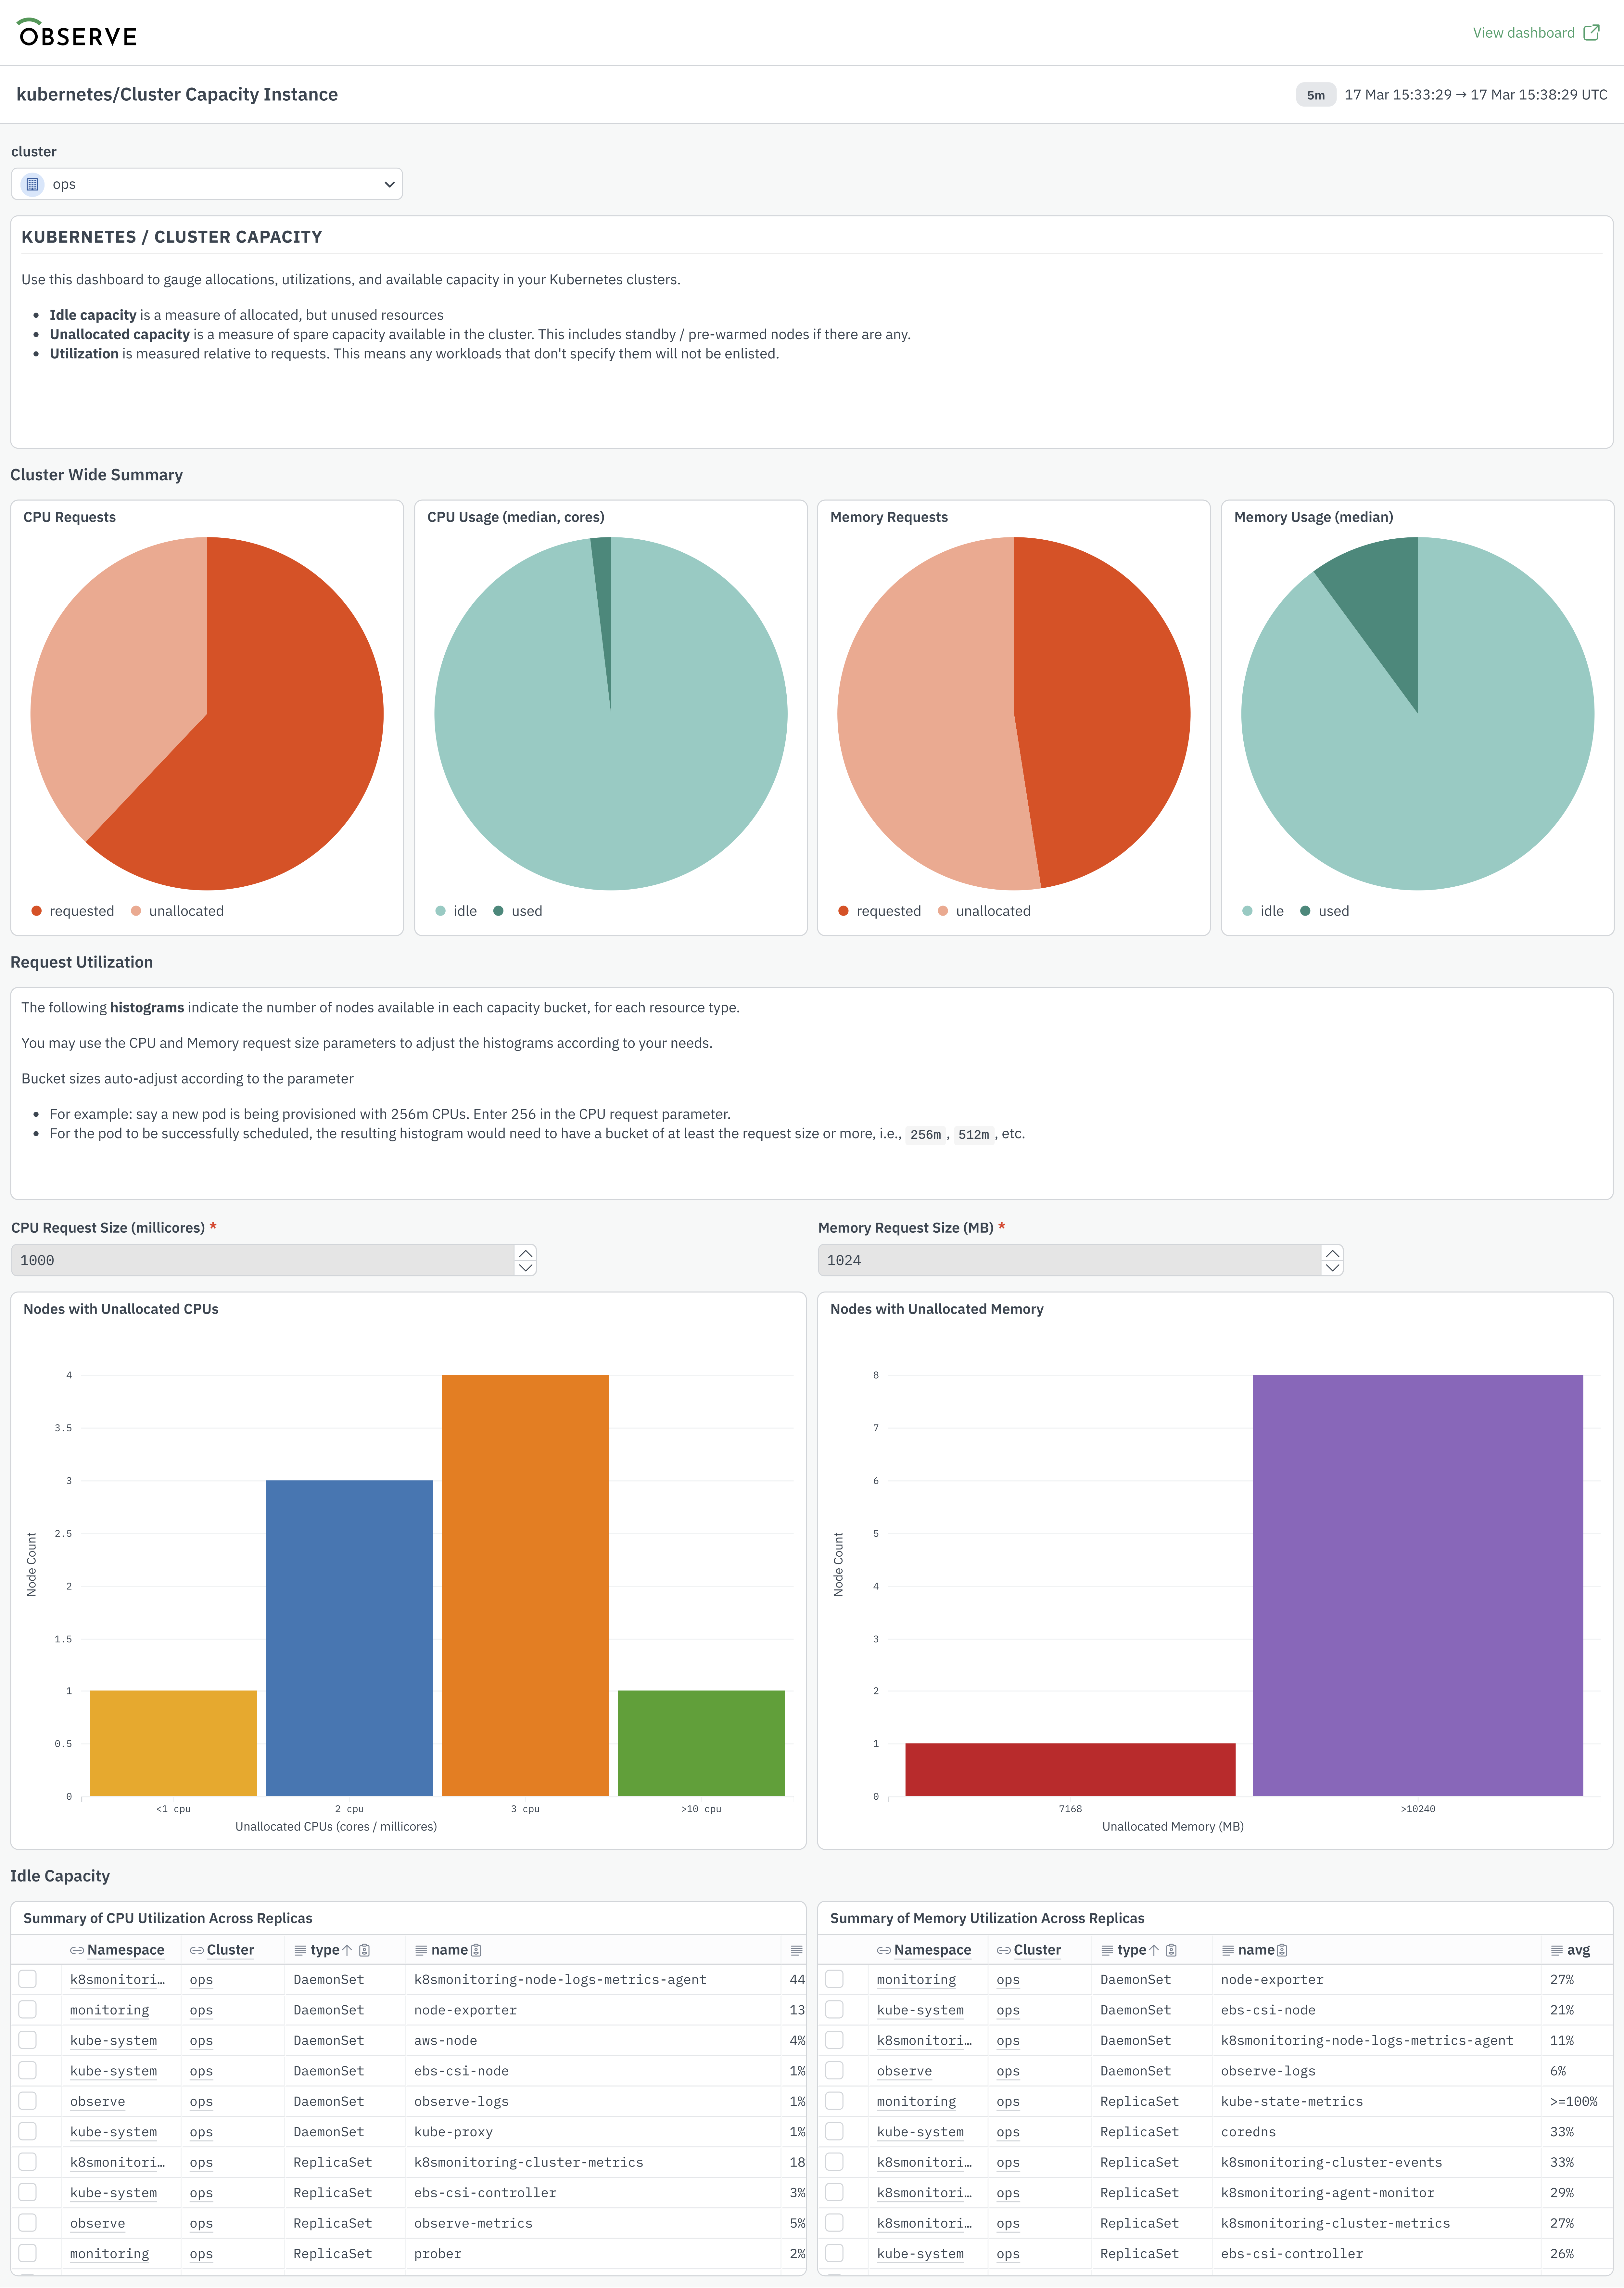This screenshot has height=2288, width=1624.
Task: Toggle unallocated legend swatch in CPU Requests
Action: coord(136,910)
